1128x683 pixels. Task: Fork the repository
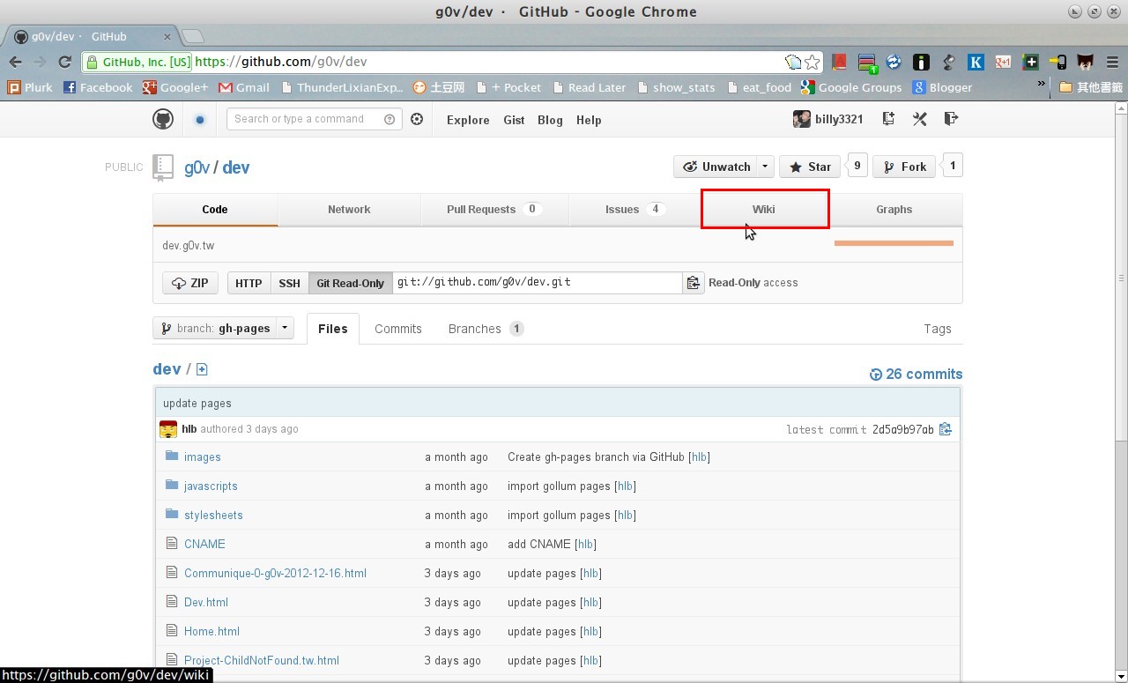pyautogui.click(x=904, y=167)
